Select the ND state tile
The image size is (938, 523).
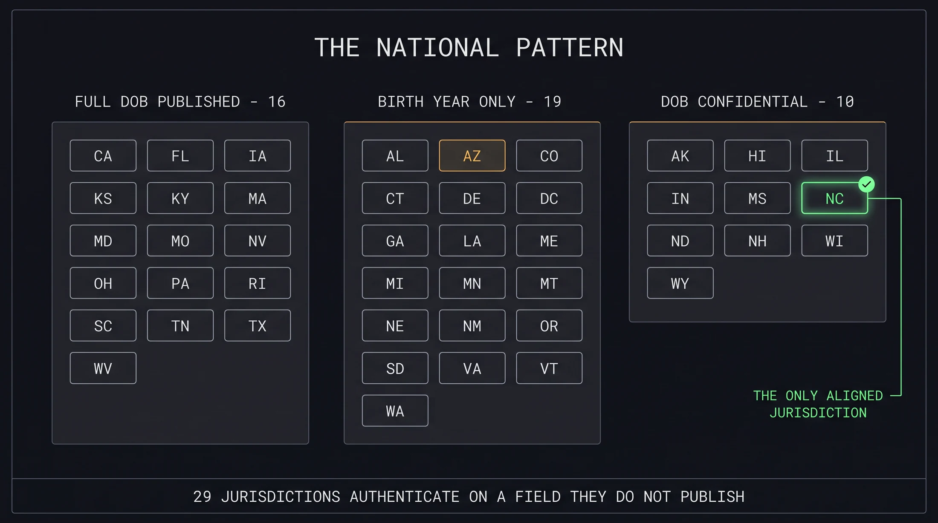pos(680,241)
